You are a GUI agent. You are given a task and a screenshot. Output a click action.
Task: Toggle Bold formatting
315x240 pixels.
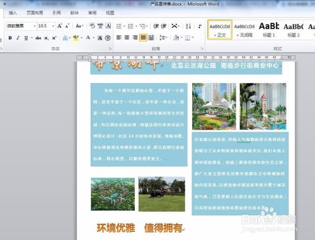pyautogui.click(x=10, y=38)
